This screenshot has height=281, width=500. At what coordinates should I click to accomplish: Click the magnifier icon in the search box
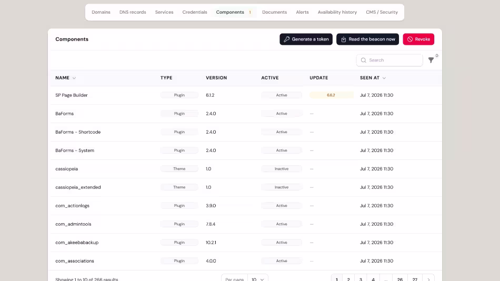[363, 60]
